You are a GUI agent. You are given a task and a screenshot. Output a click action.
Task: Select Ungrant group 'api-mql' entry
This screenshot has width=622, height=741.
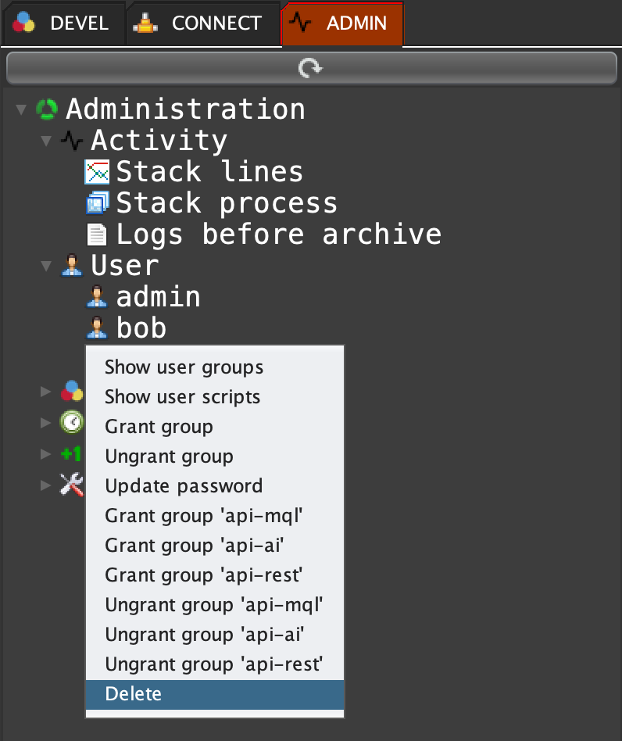(x=213, y=605)
